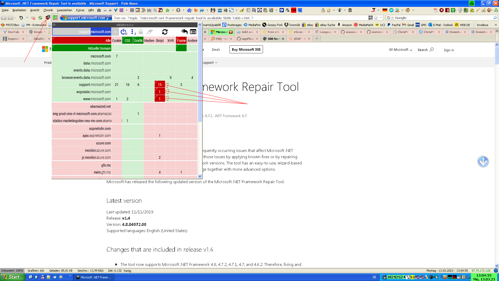Screen dimensions: 499x281
Task: Click the binoculars search toolbar icon
Action: point(99,10)
